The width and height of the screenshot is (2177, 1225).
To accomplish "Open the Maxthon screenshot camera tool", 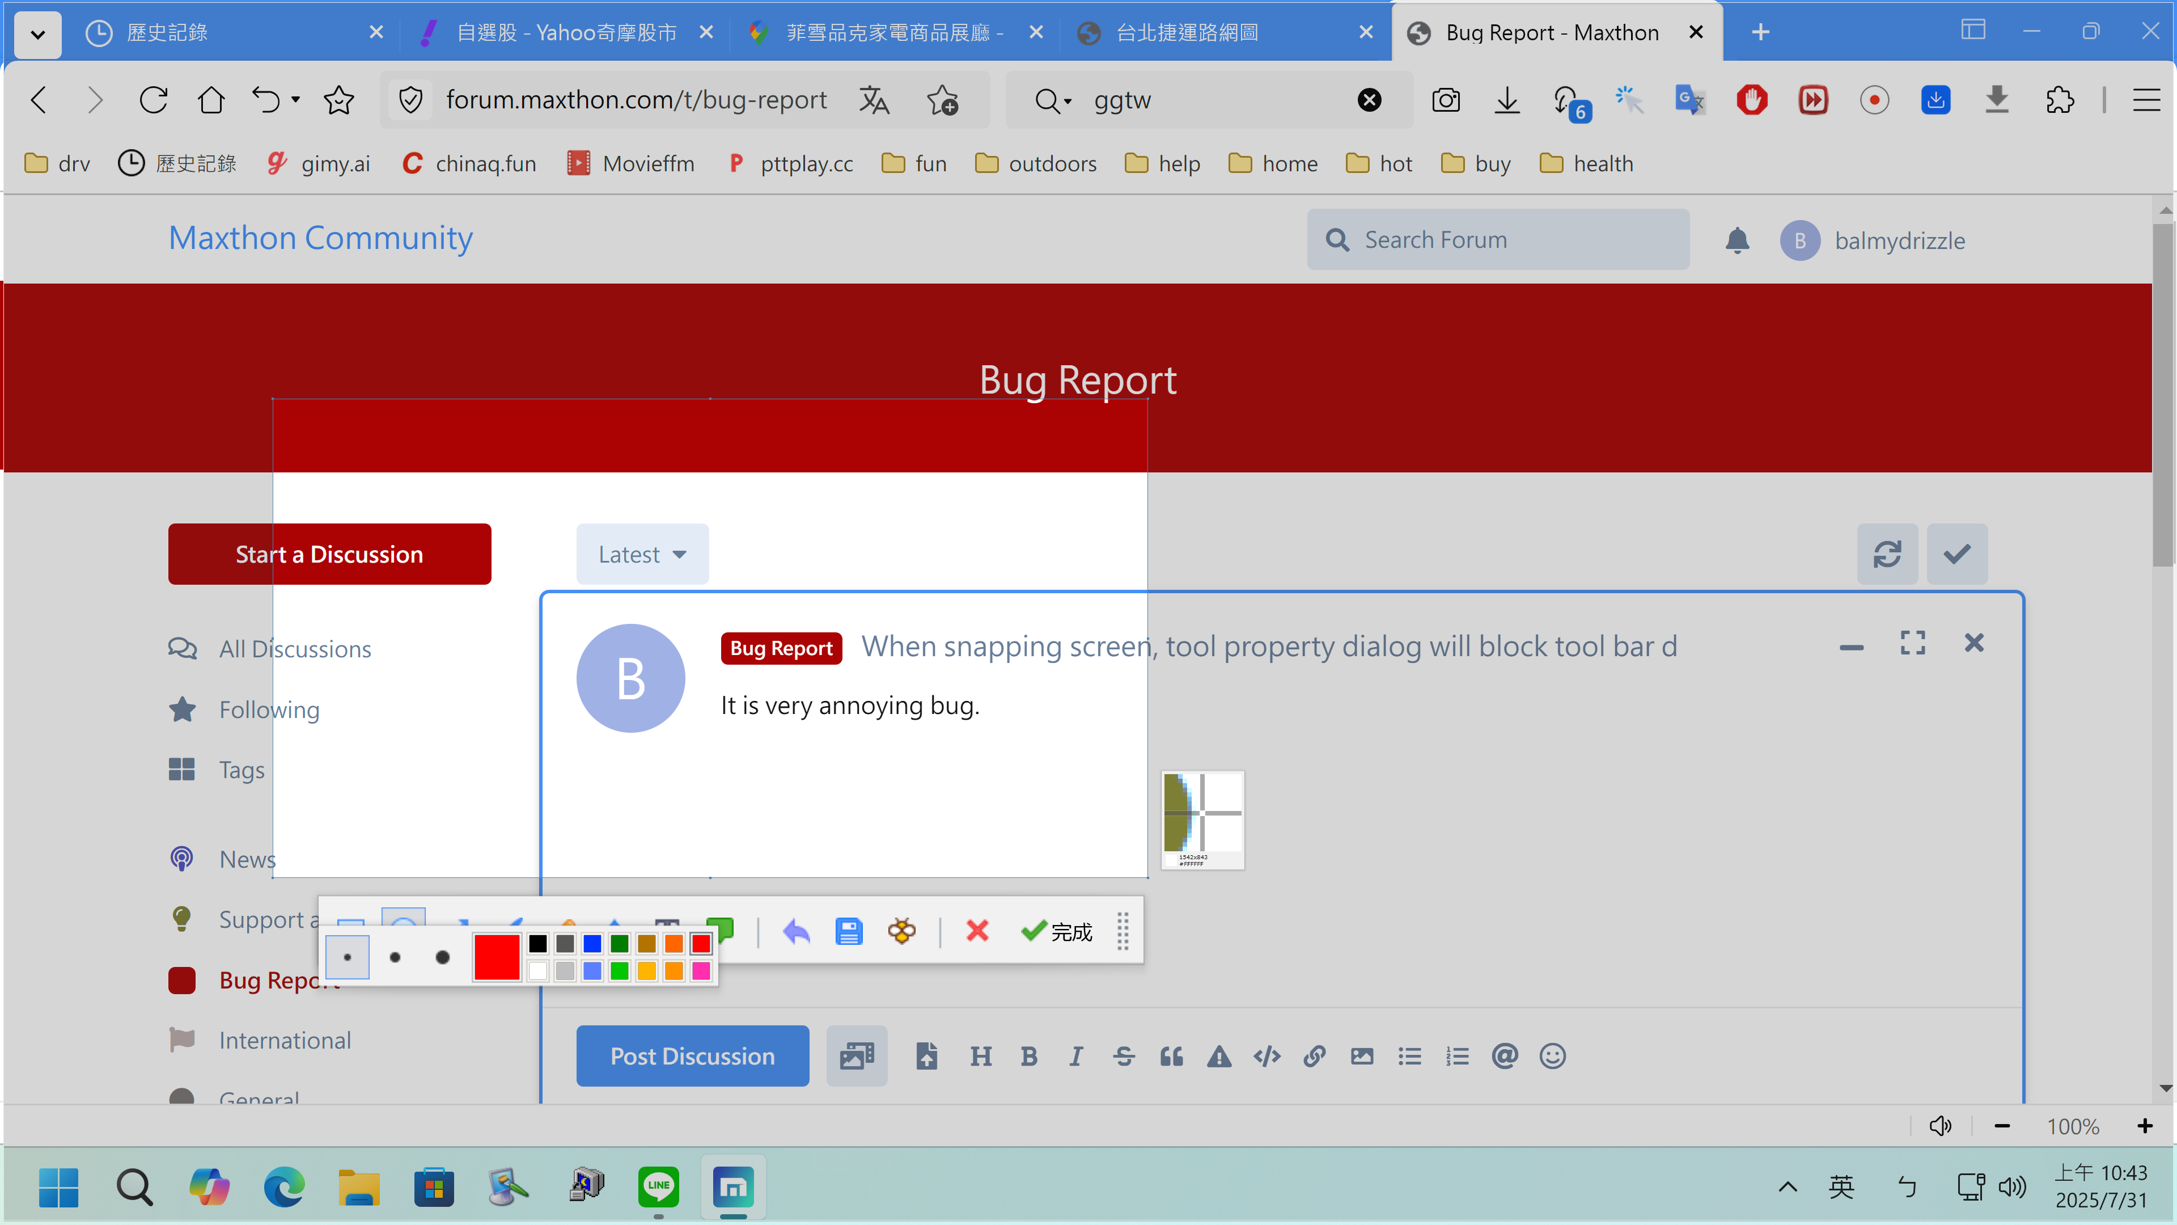I will [1446, 100].
